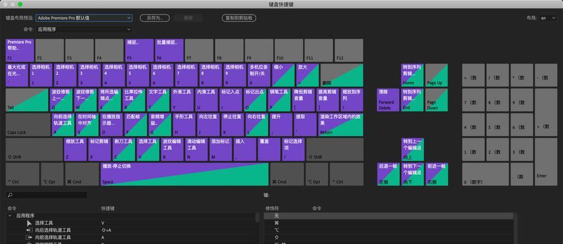Select the Tab key
This screenshot has width=563, height=244.
coord(27,100)
